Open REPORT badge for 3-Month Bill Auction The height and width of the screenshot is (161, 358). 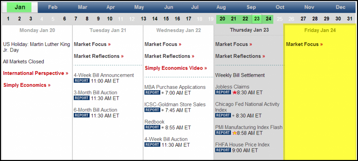[x=81, y=98]
